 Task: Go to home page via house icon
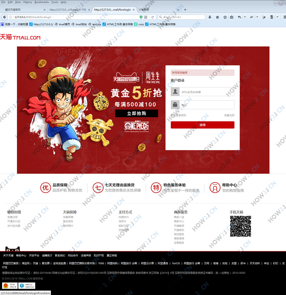tap(217, 17)
